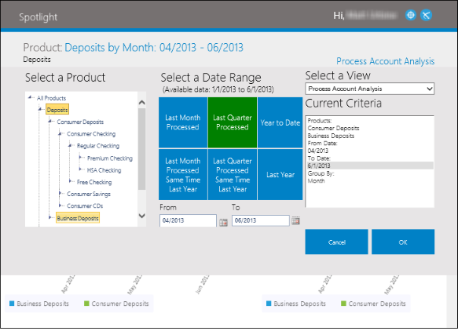Click the From date field 04/2013
Image resolution: width=458 pixels, height=331 pixels.
(x=188, y=220)
